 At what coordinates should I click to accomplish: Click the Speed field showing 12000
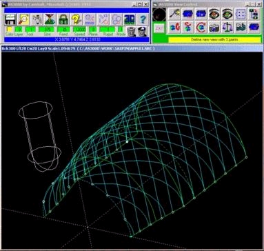coord(79,30)
